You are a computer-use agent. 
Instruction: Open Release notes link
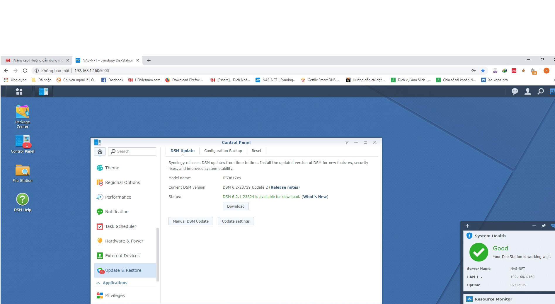coord(284,187)
